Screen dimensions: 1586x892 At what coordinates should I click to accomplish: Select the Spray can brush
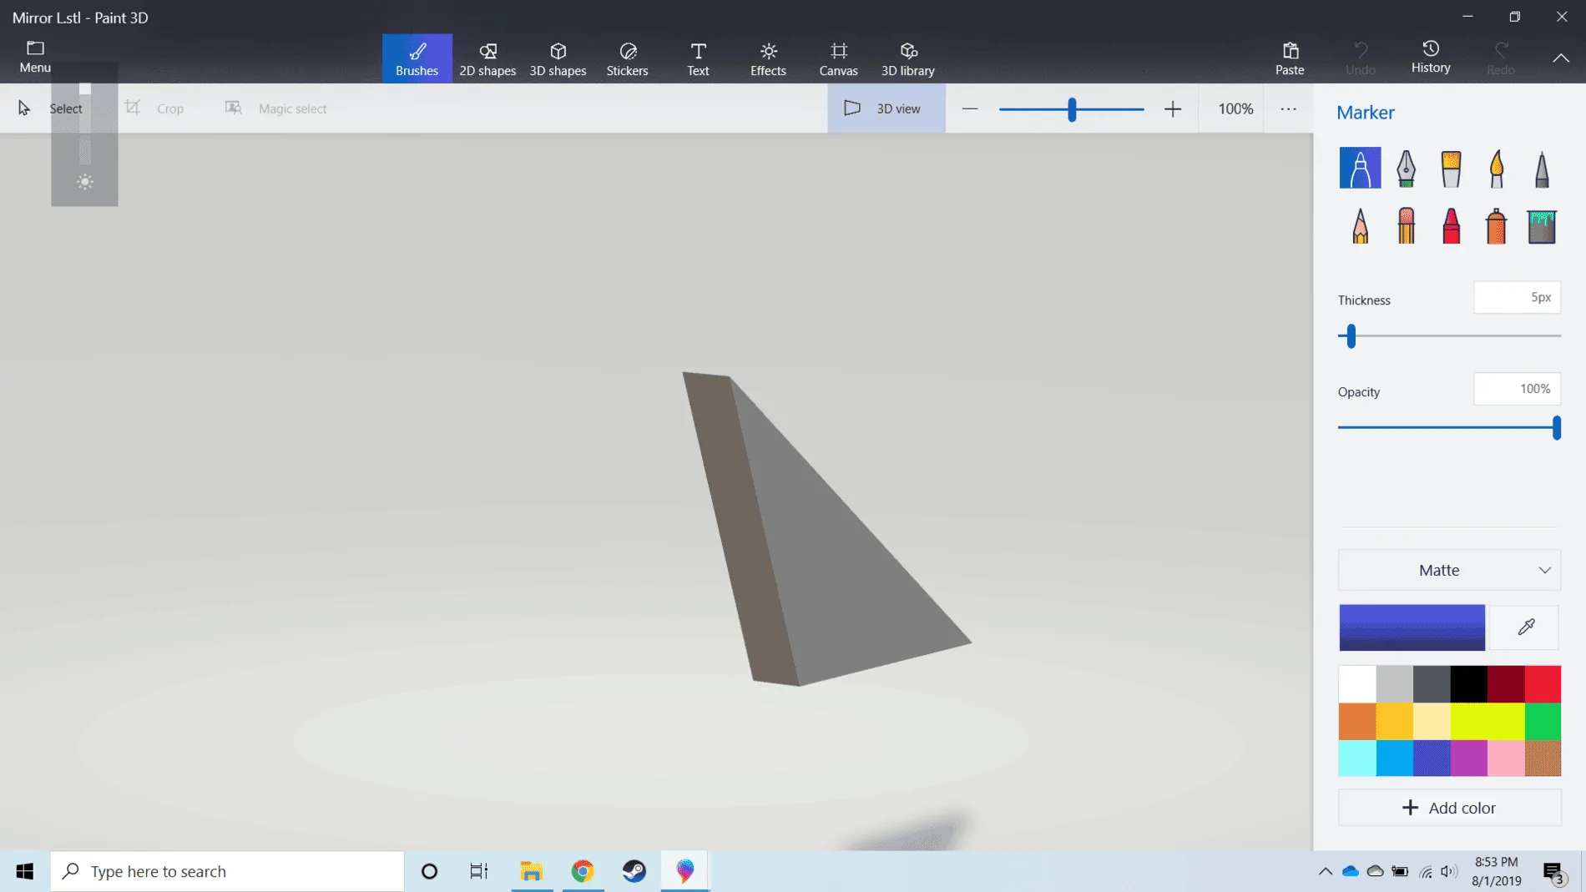1497,225
